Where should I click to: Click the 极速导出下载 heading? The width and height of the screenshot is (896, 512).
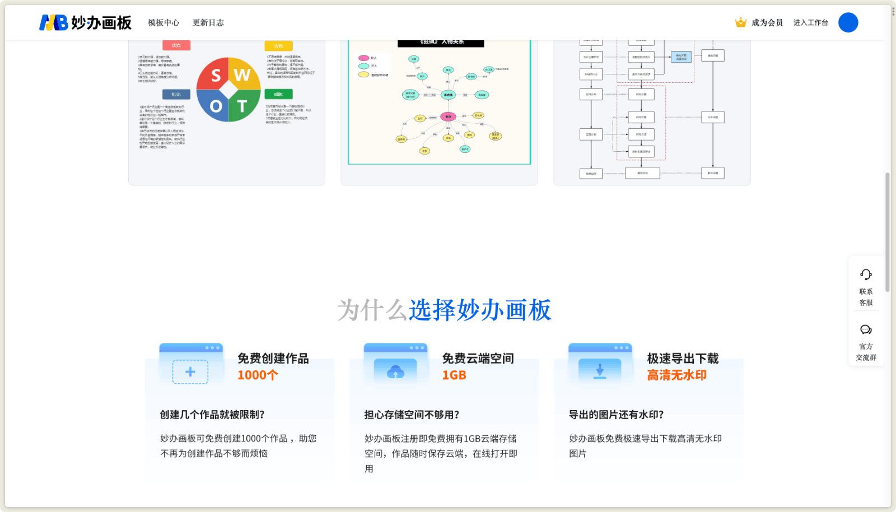(683, 359)
